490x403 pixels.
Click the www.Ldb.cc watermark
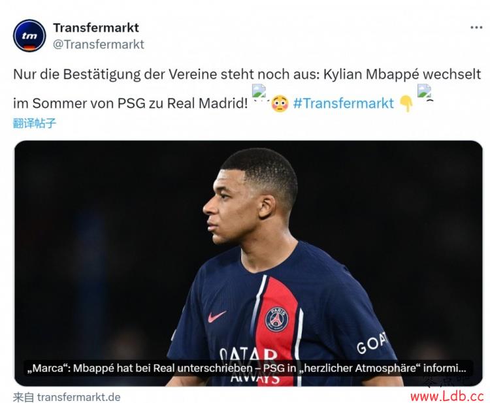pos(447,396)
